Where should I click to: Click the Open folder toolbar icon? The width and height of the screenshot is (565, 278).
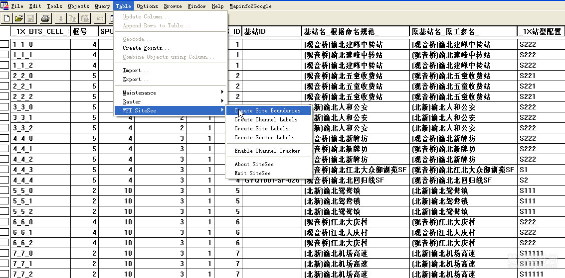coord(19,18)
